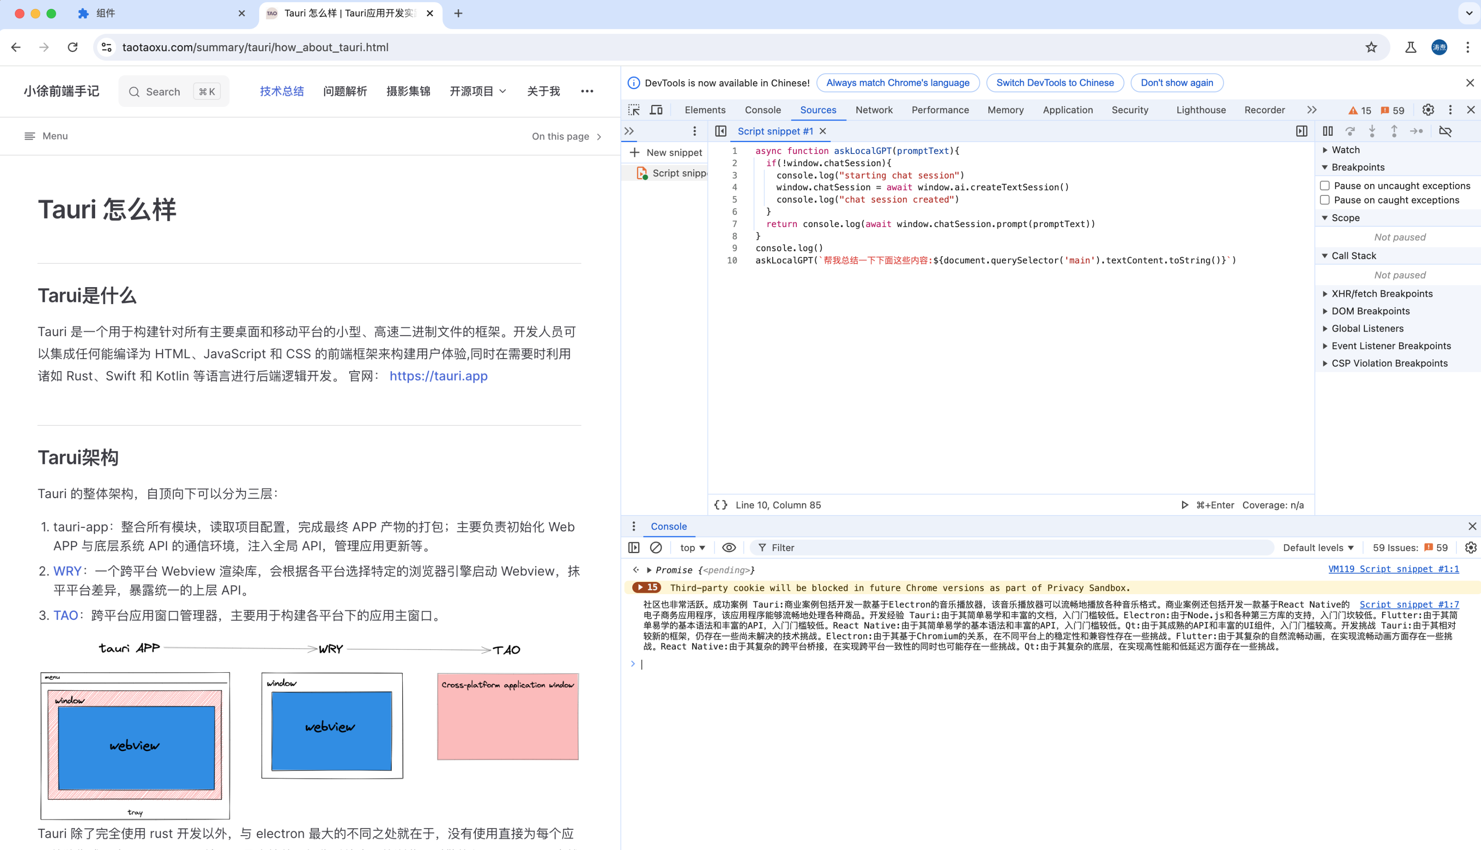
Task: Open the https://tauri.app link
Action: point(439,376)
